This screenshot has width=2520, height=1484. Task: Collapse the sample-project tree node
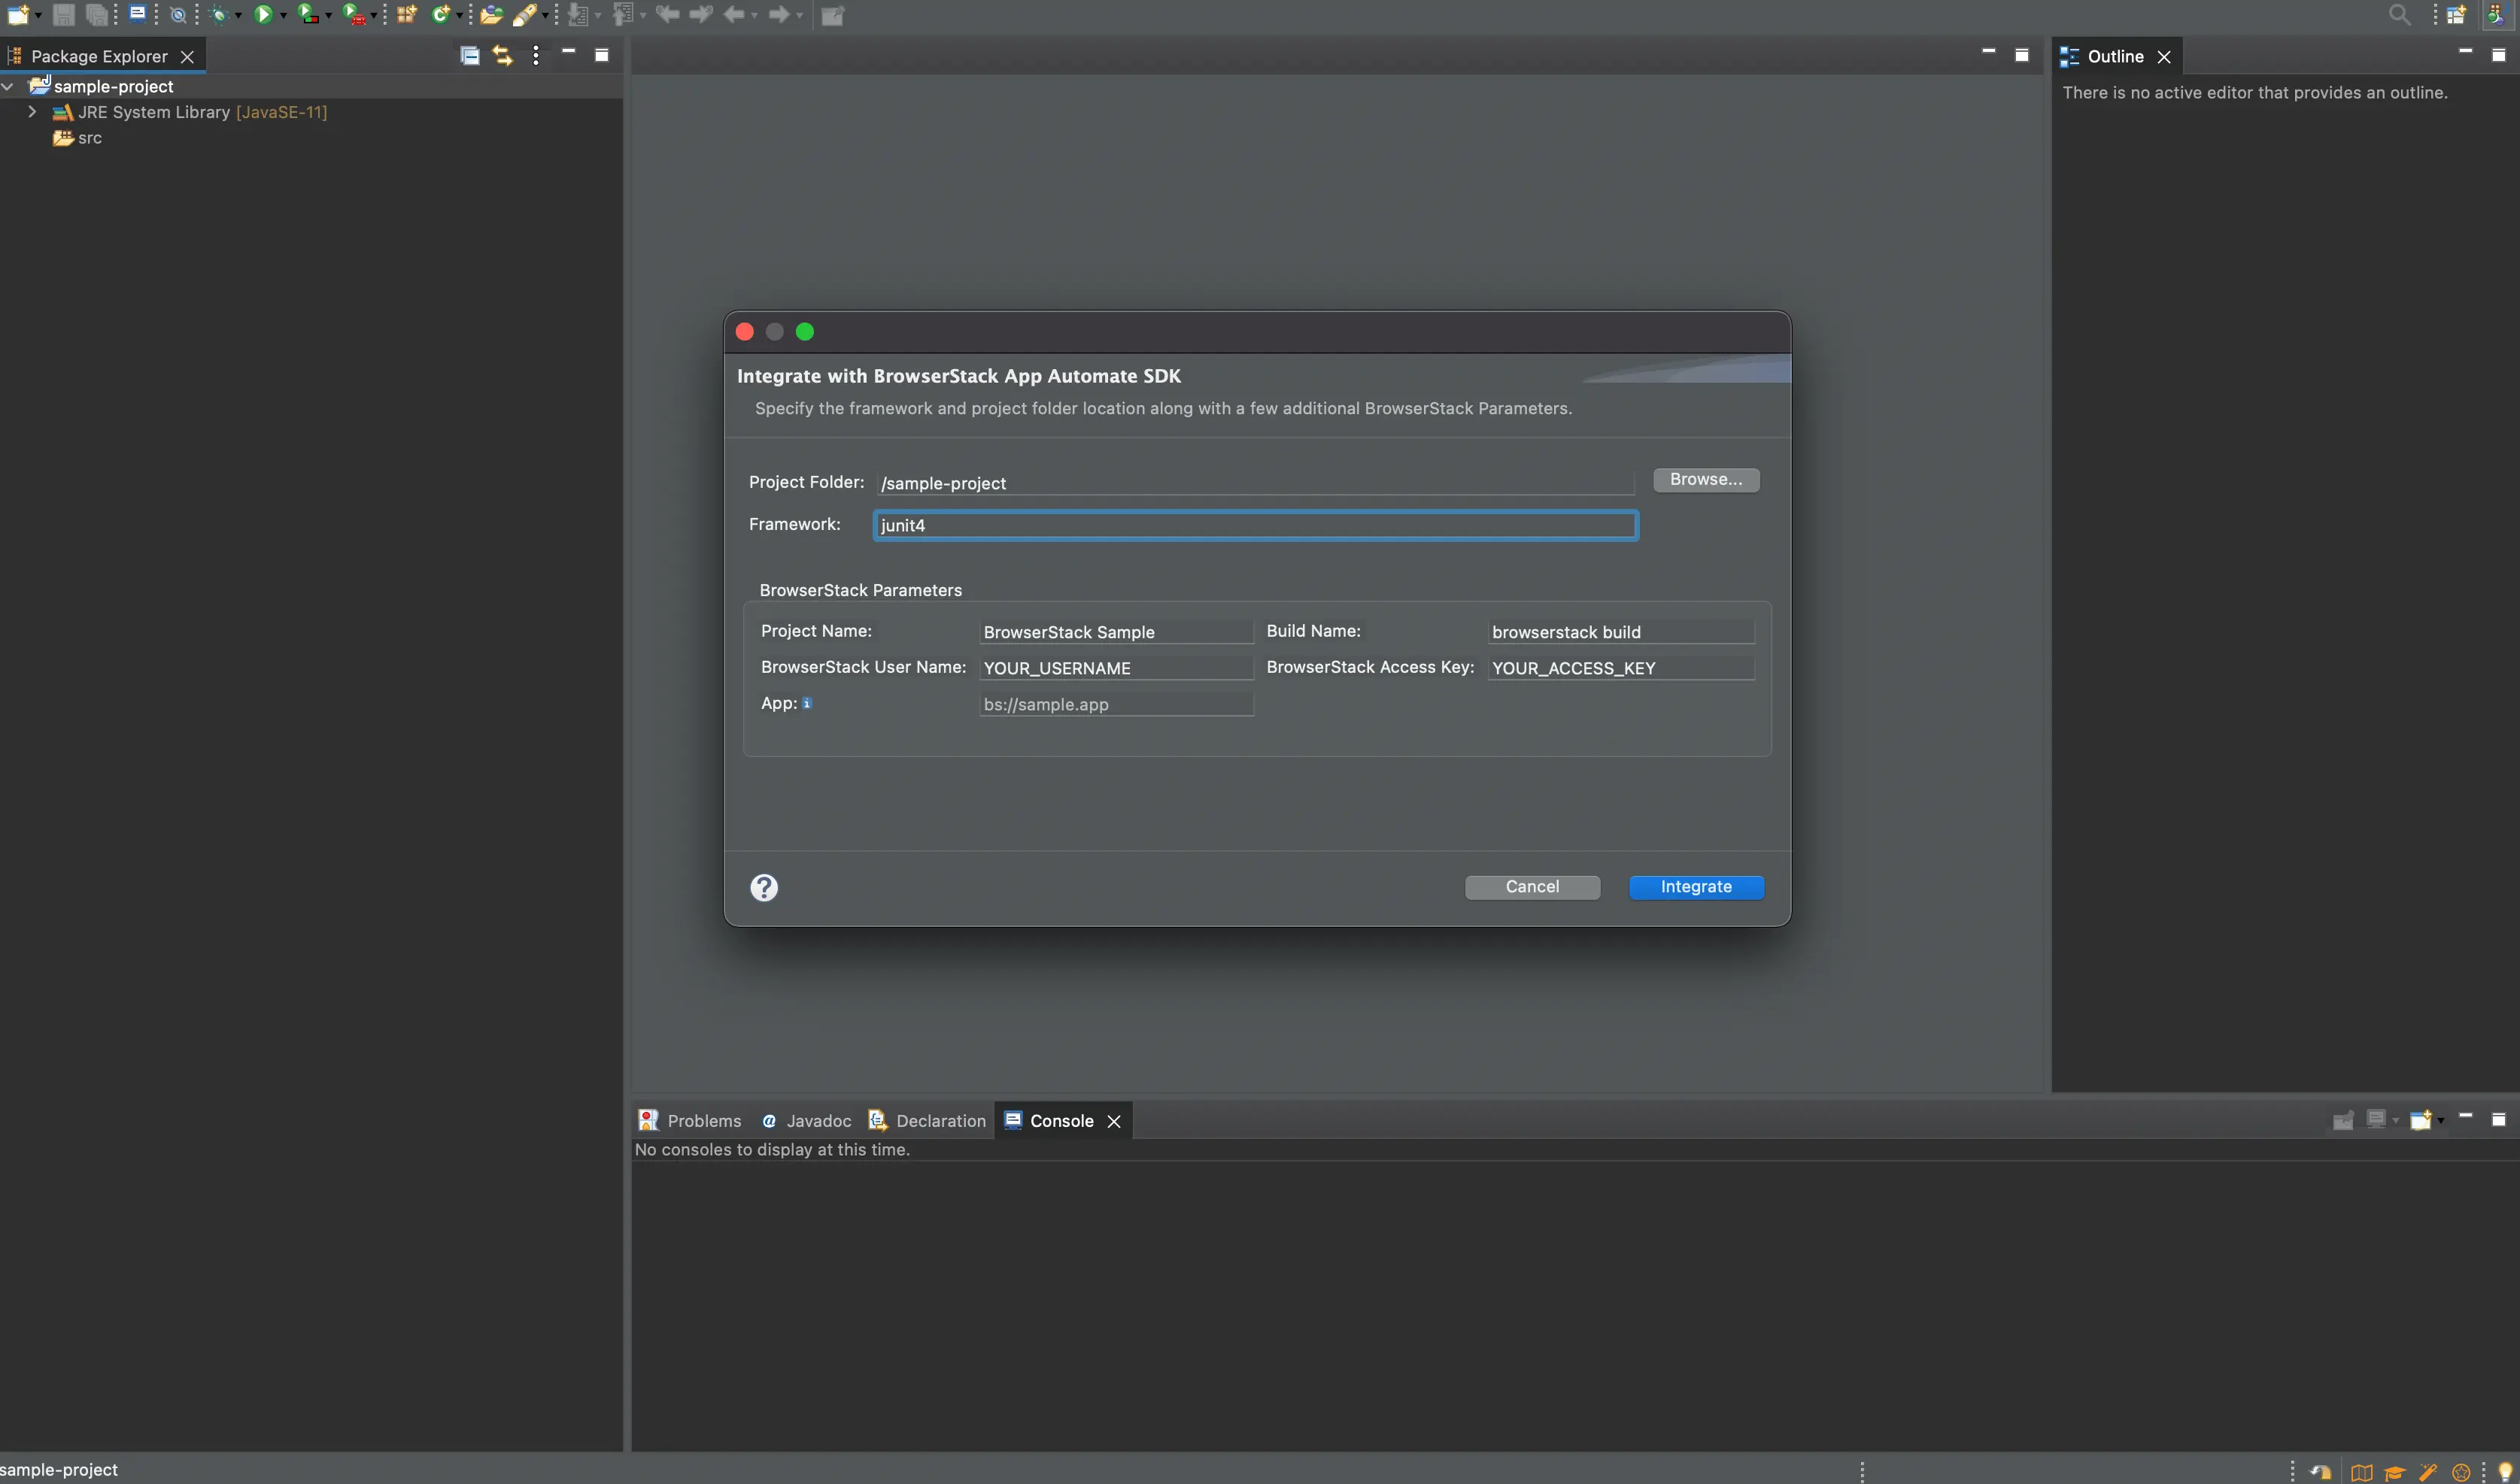pyautogui.click(x=8, y=87)
